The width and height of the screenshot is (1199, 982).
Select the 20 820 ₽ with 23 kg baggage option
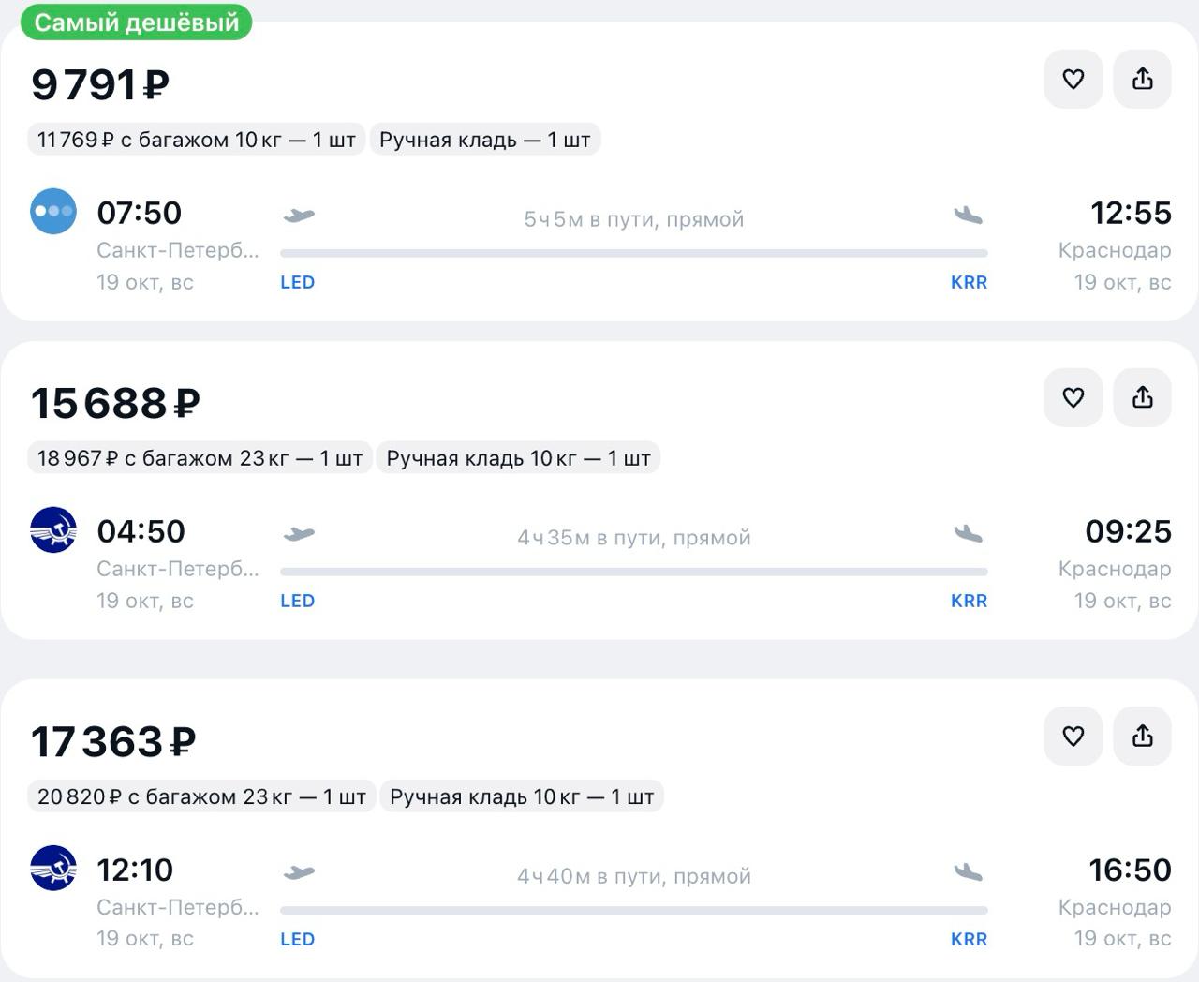[x=201, y=796]
